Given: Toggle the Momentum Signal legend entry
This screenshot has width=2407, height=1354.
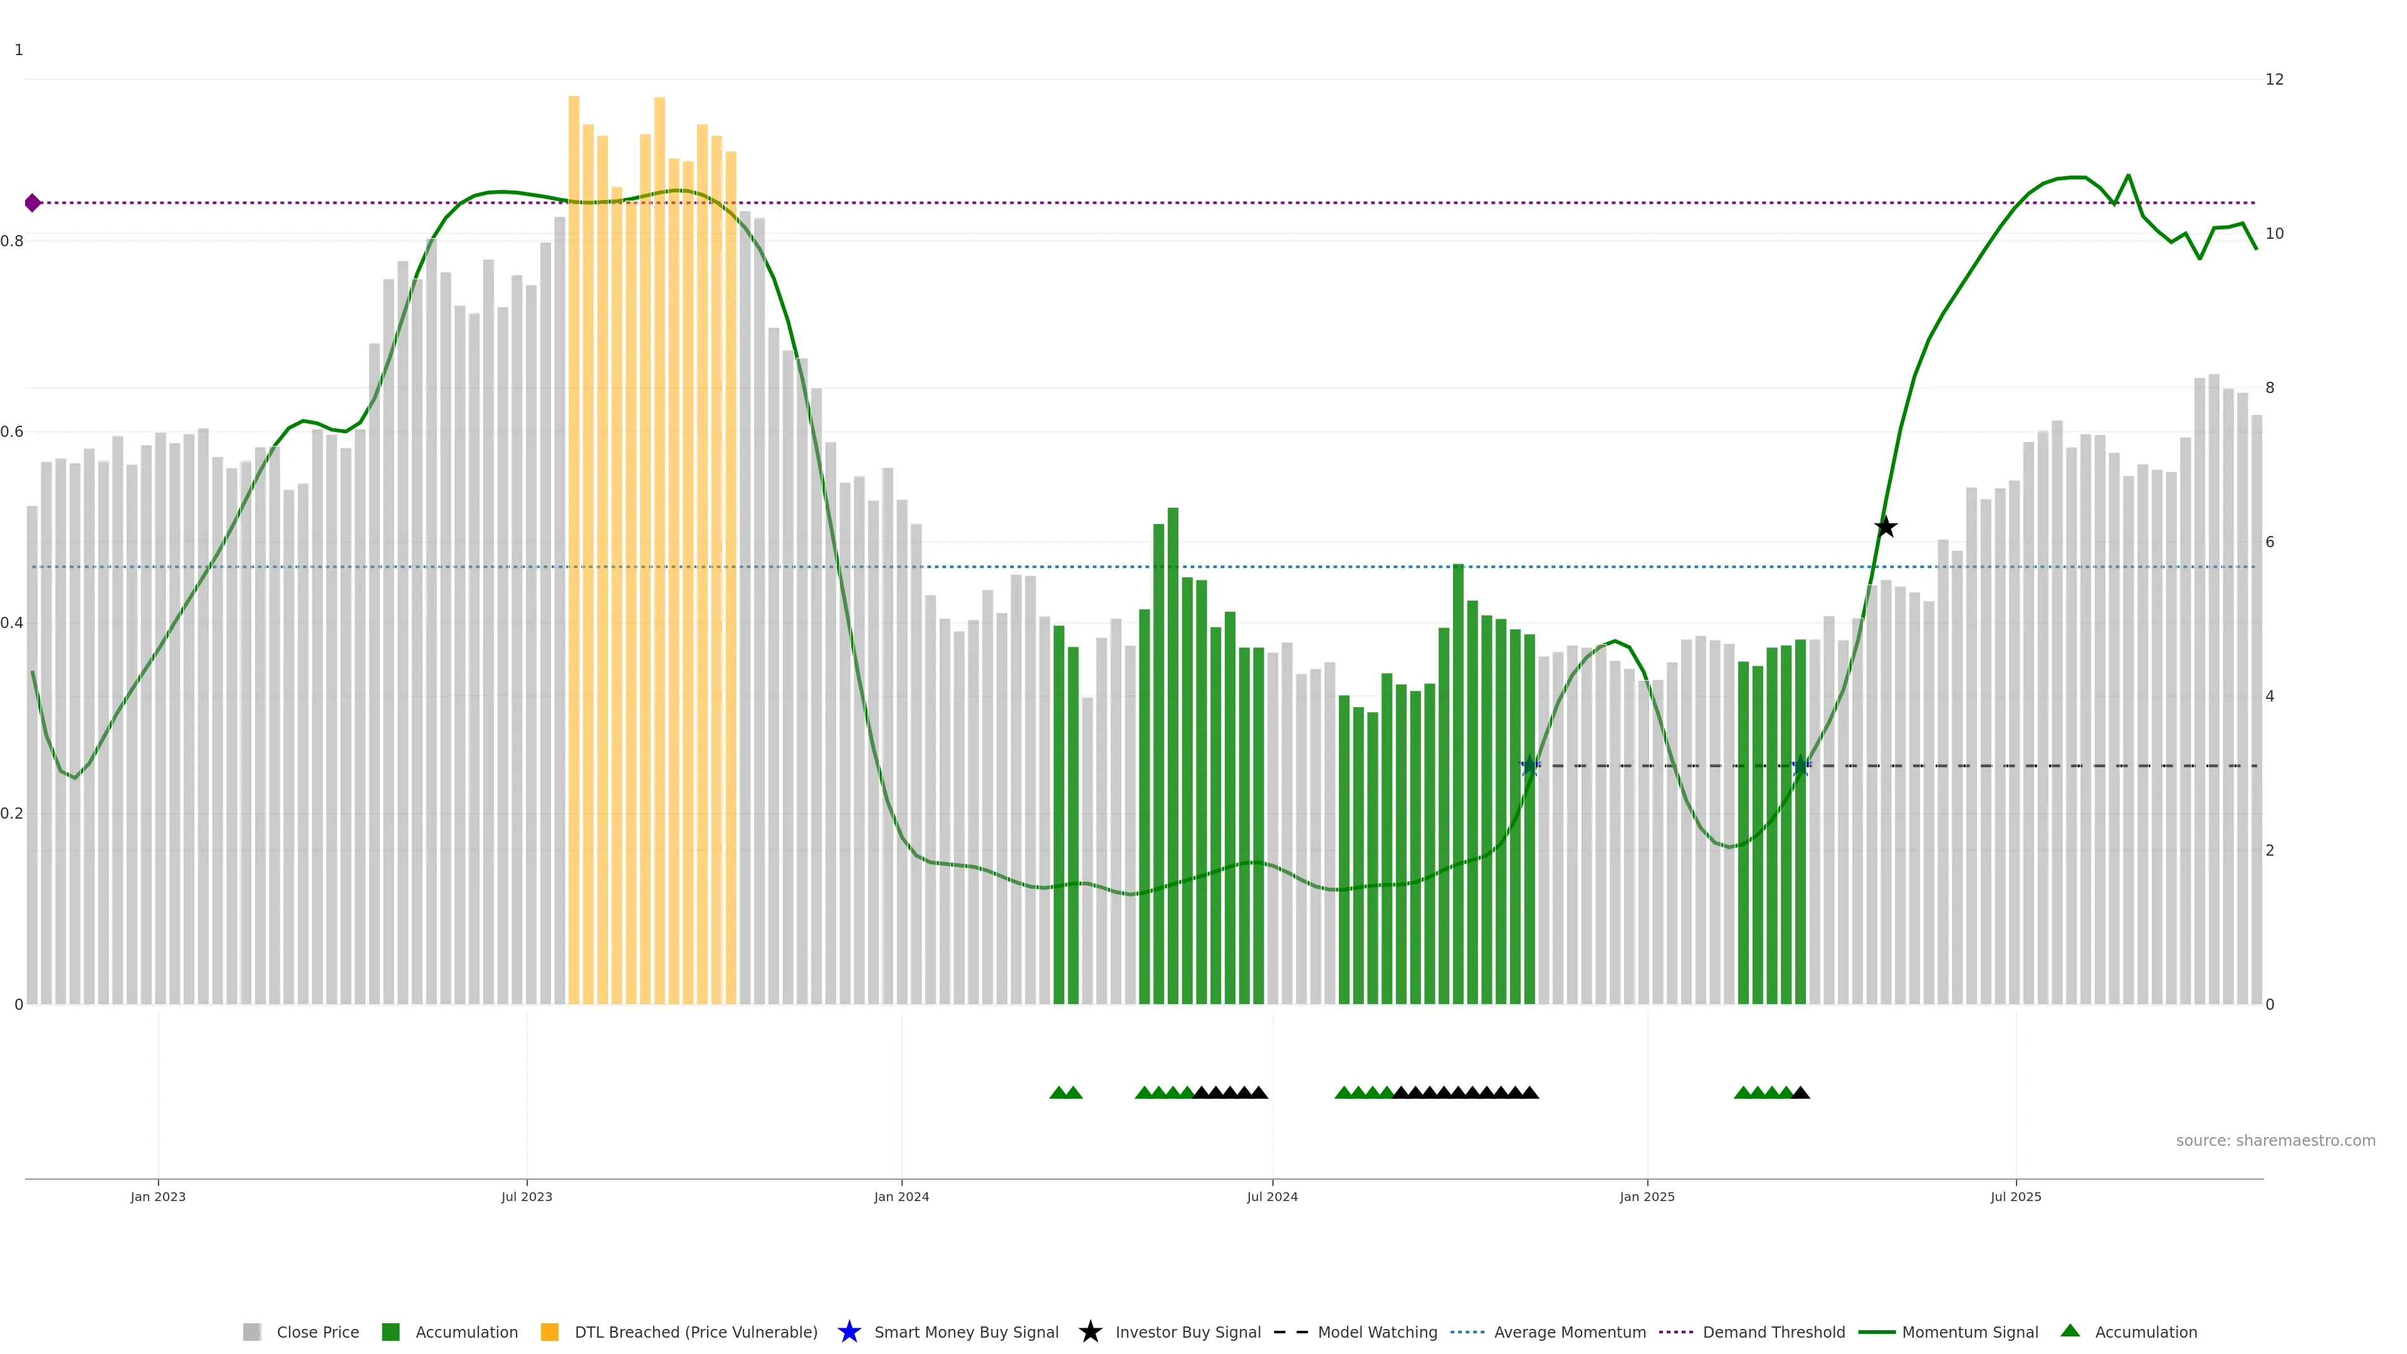Looking at the screenshot, I should 1969,1331.
